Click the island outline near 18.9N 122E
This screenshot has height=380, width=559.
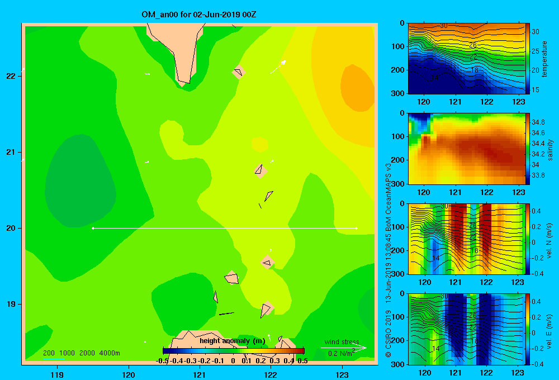coord(266,308)
